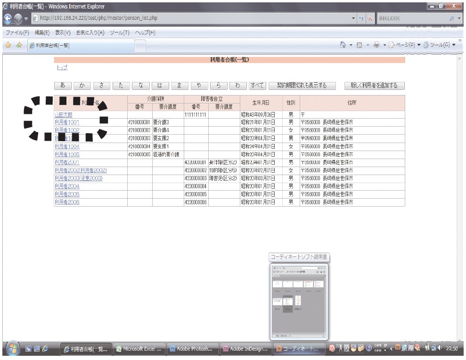Select the 利用者台帳(一覧) browser tab
Screen dimensions: 466x360
point(81,45)
